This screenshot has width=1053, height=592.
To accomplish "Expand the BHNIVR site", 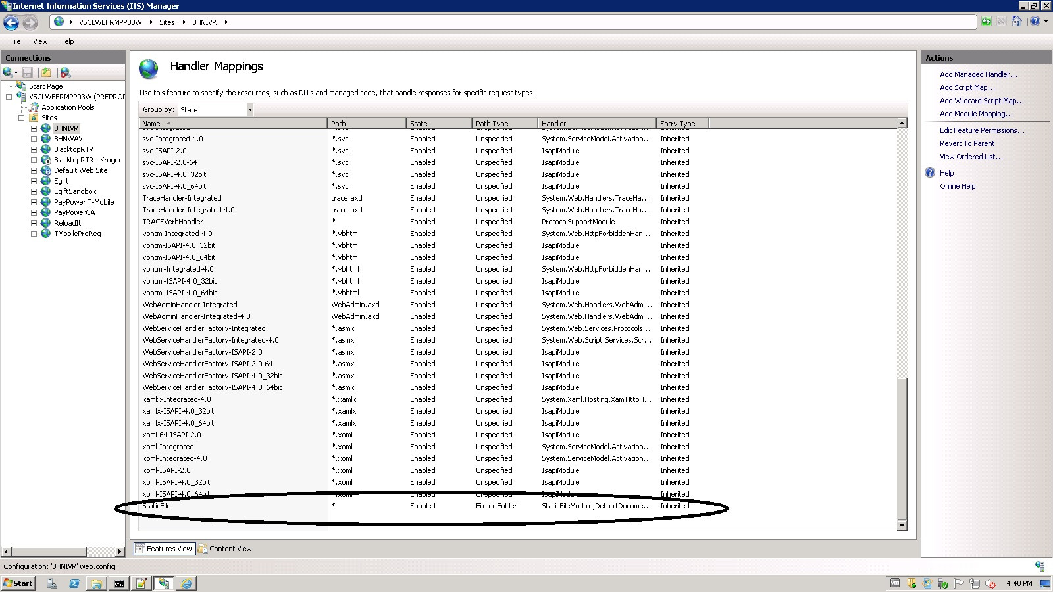I will coord(34,128).
